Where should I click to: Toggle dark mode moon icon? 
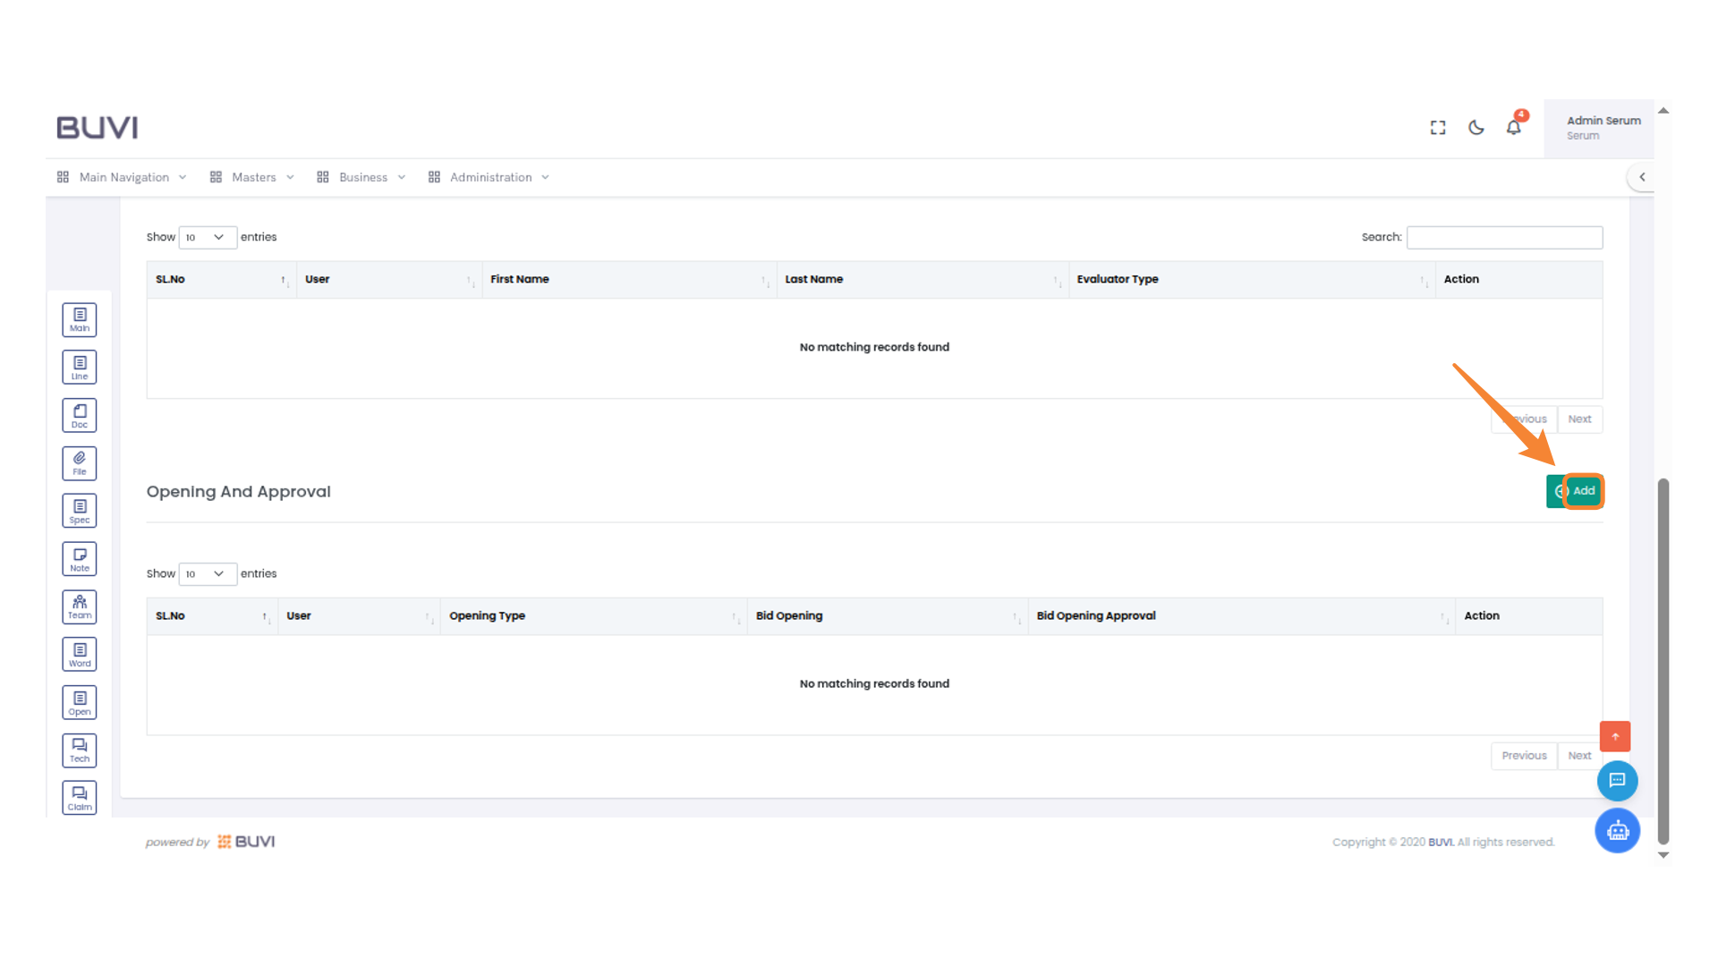[x=1476, y=128]
